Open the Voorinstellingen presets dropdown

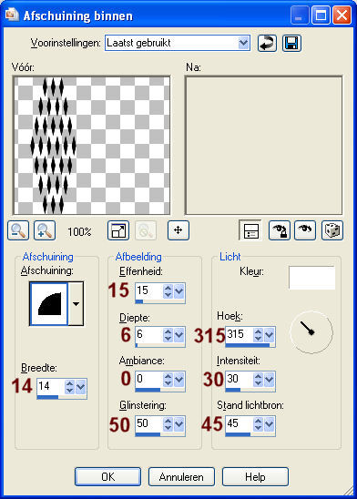pos(243,43)
